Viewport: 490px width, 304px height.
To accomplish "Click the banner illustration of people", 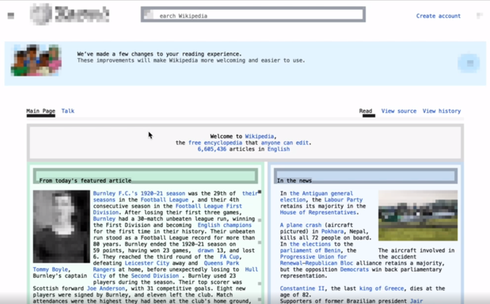I will tap(36, 60).
